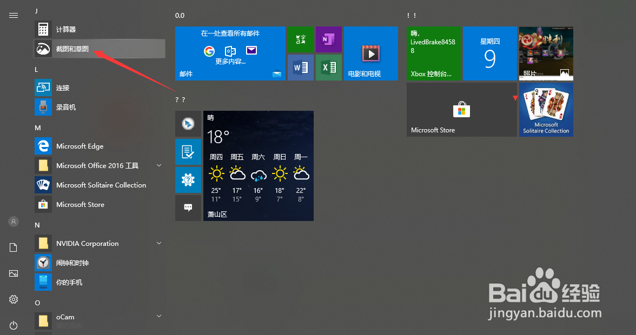Open the Movies & TV tile (电影和电视)
The width and height of the screenshot is (636, 335).
coord(371,53)
